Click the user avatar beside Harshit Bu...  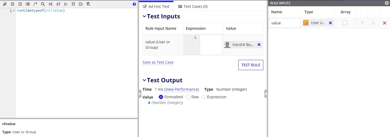click(x=227, y=45)
